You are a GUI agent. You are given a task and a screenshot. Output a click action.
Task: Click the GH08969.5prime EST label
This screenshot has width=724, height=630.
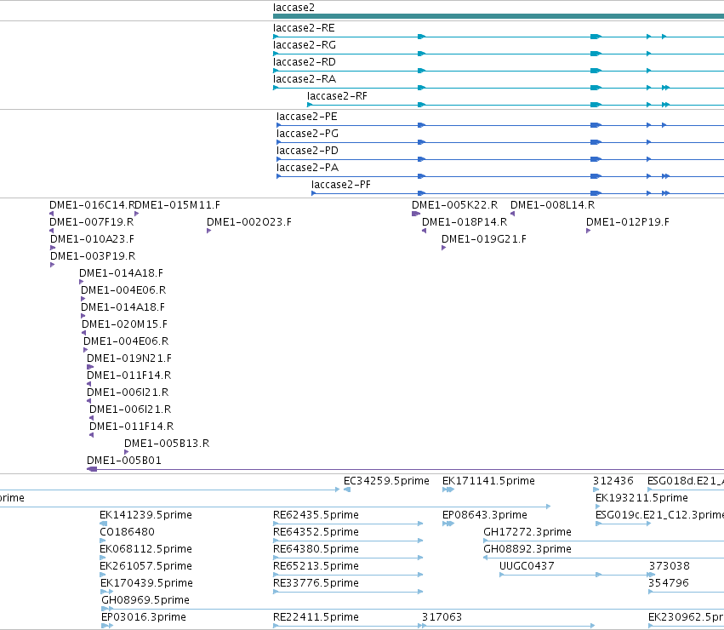point(145,600)
